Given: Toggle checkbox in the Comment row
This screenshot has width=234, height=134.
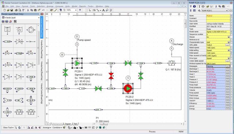Looking at the screenshot, I should (231, 18).
